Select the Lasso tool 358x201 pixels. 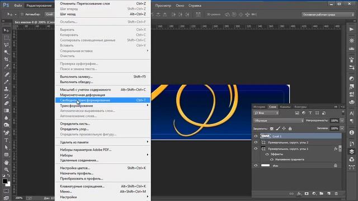point(6,45)
